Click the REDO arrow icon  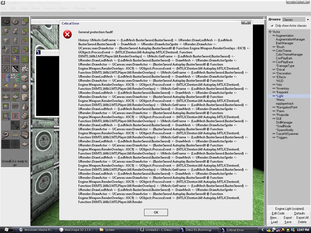point(15,87)
